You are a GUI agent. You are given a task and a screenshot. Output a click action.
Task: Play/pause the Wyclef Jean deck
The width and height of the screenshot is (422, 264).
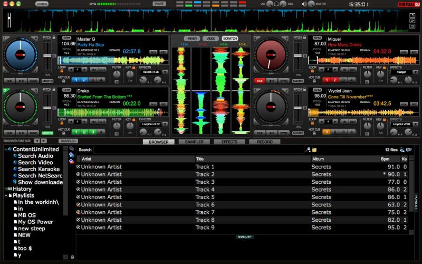(x=272, y=133)
